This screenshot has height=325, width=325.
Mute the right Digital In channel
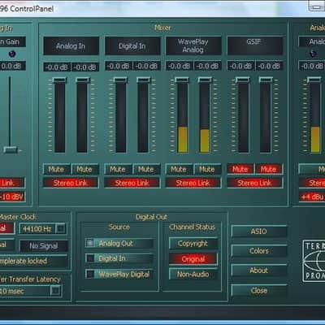tap(146, 170)
